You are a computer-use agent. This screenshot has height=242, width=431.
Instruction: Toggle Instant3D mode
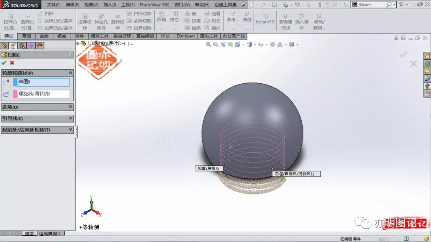point(265,19)
